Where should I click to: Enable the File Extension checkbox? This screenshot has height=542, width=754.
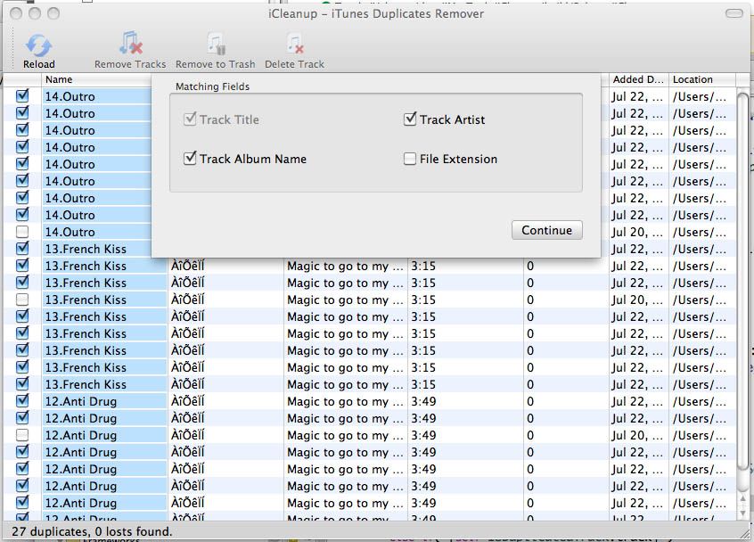(410, 159)
